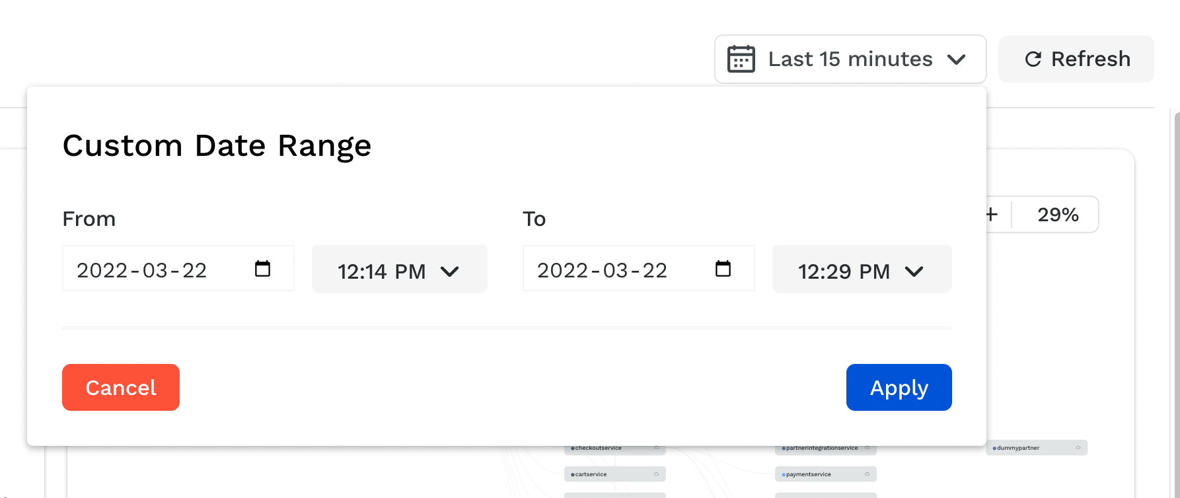
Task: Focus the To date field 2022-03-22
Action: coord(638,268)
